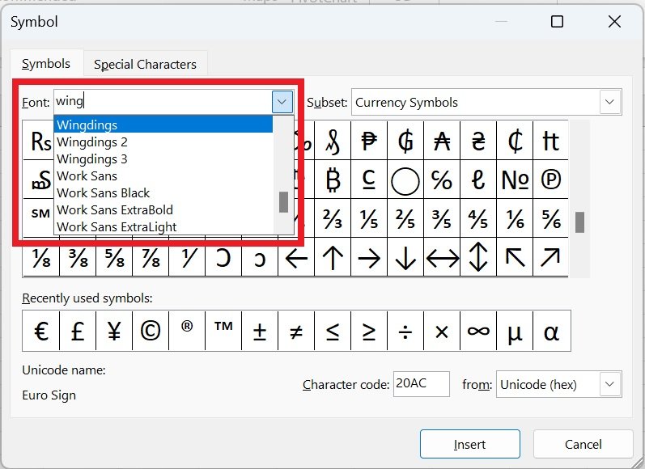Pick the Yen sign from recent symbols
The height and width of the screenshot is (469, 645).
coord(114,331)
